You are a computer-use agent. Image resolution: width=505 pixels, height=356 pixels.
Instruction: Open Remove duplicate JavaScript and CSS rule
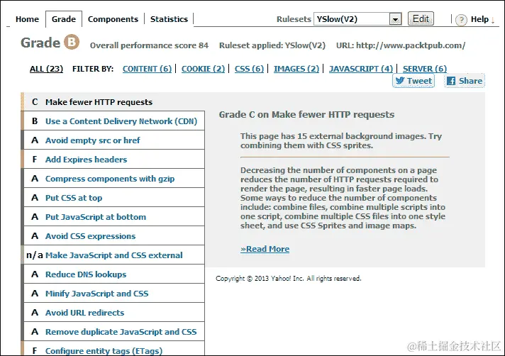pos(114,332)
